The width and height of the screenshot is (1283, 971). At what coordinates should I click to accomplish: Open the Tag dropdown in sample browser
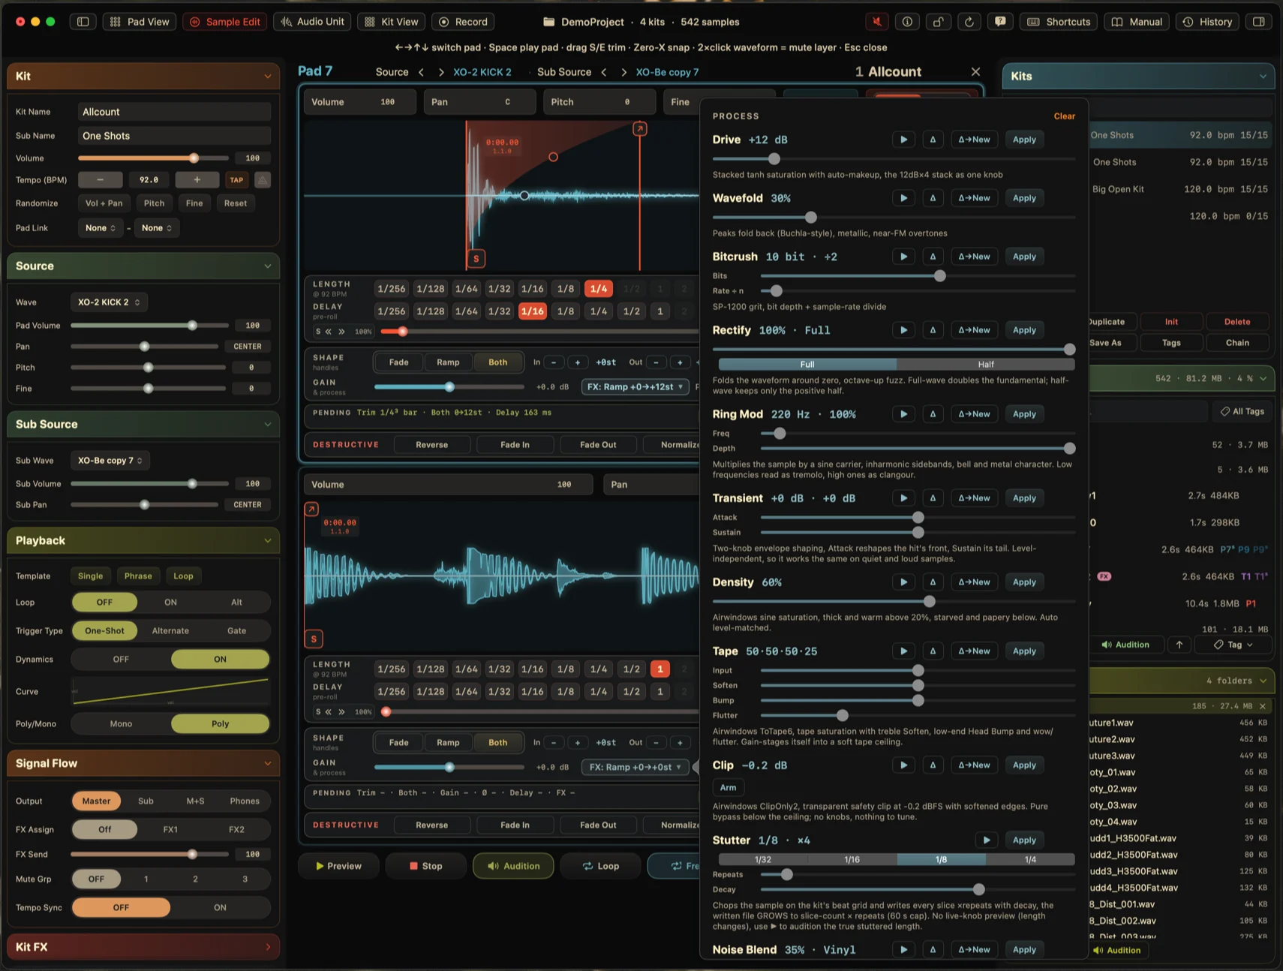[x=1235, y=645]
